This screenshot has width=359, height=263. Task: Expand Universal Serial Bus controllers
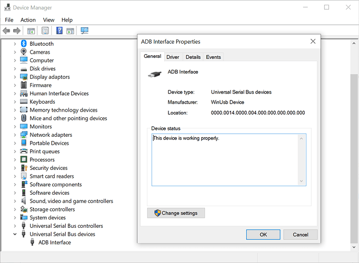[x=15, y=226]
